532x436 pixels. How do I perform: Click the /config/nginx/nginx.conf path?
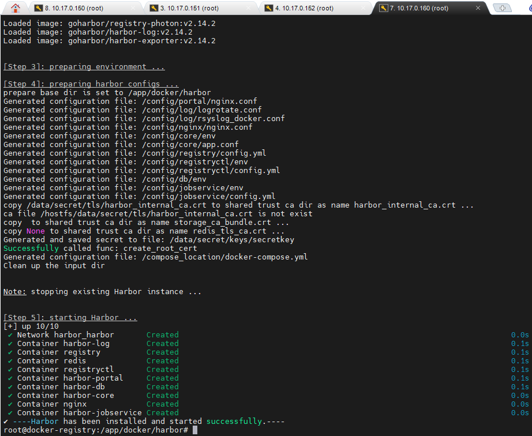point(197,127)
